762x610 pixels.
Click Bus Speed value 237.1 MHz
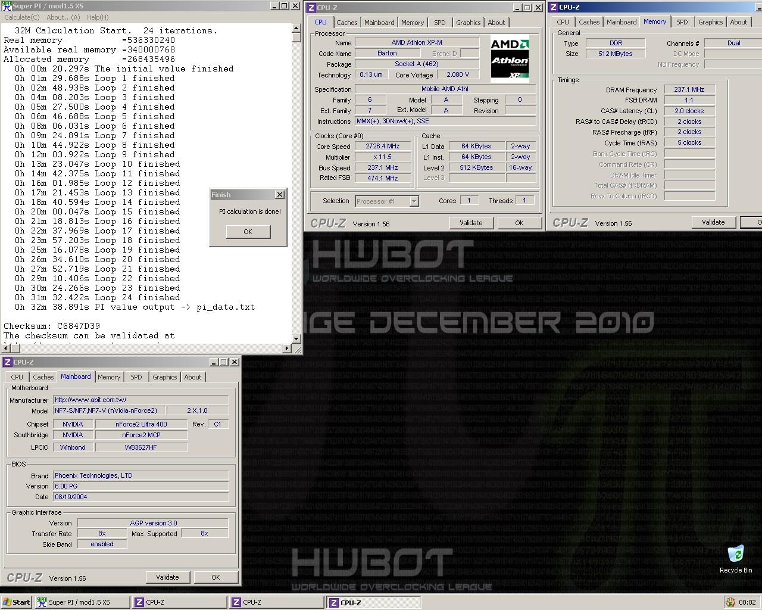tap(383, 167)
